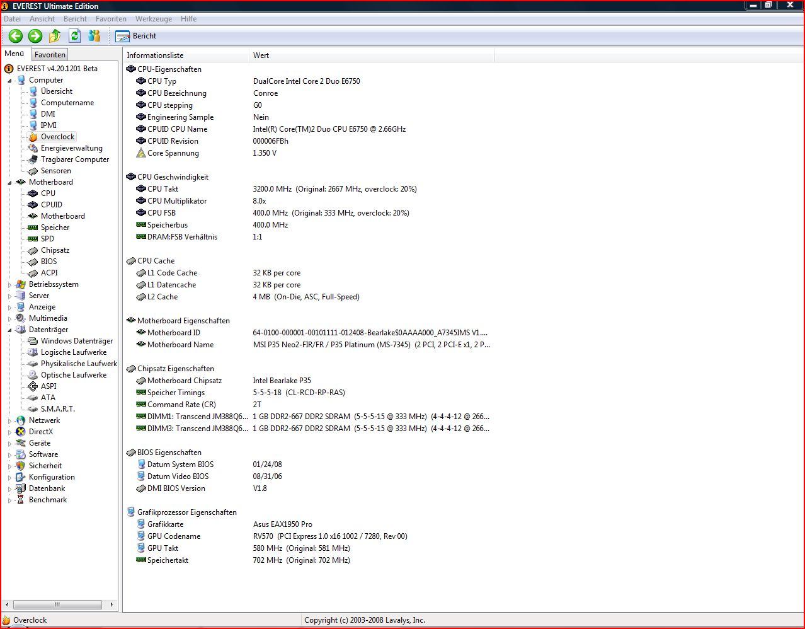
Task: Click the Up level arrow icon
Action: [55, 36]
